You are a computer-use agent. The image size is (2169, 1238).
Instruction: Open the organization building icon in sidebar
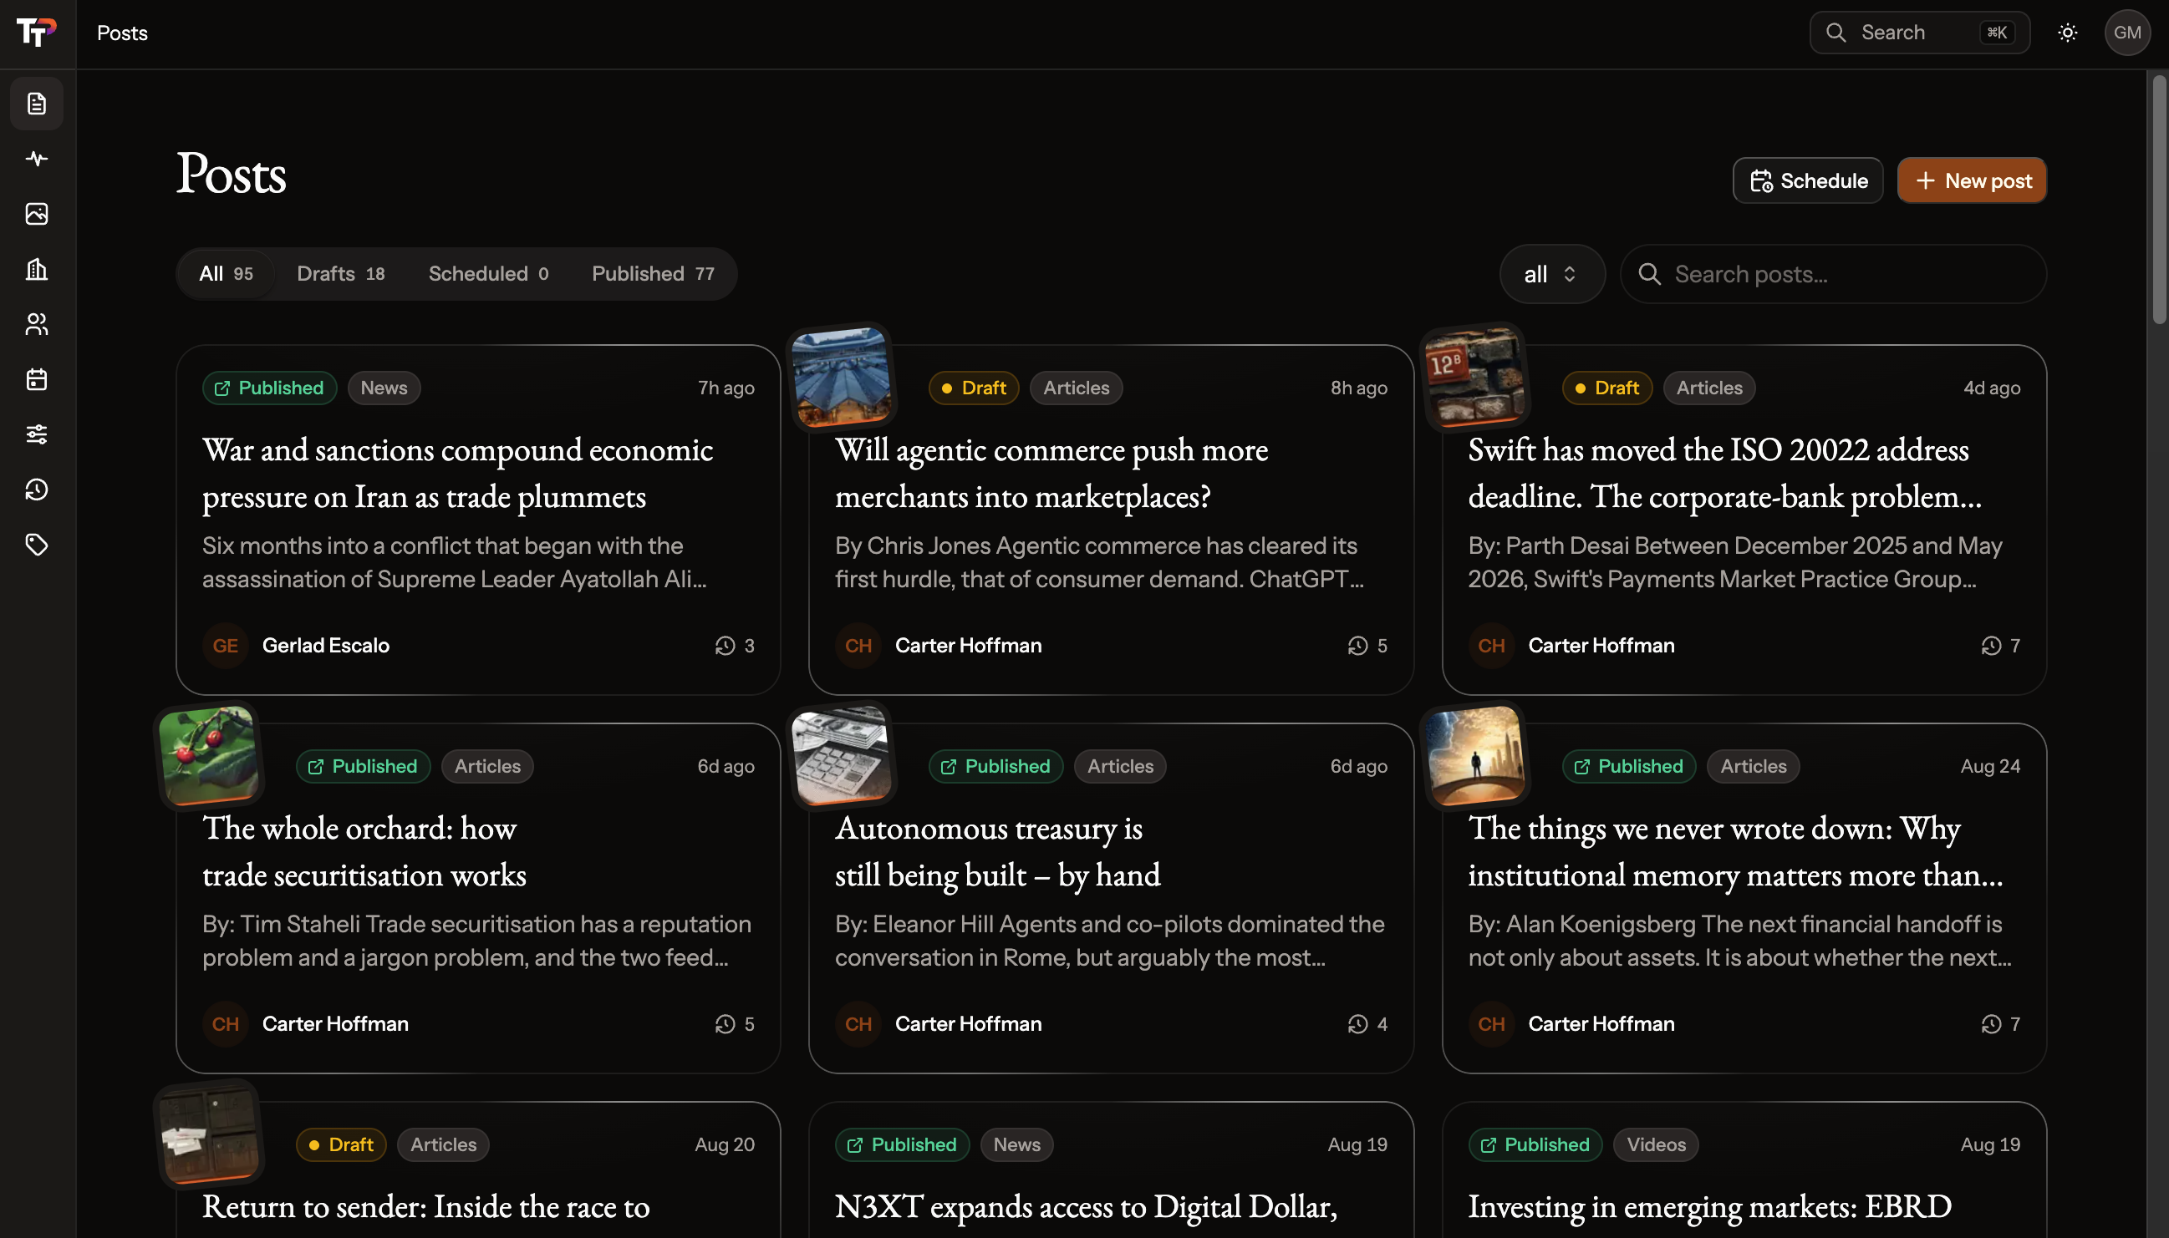click(x=37, y=270)
